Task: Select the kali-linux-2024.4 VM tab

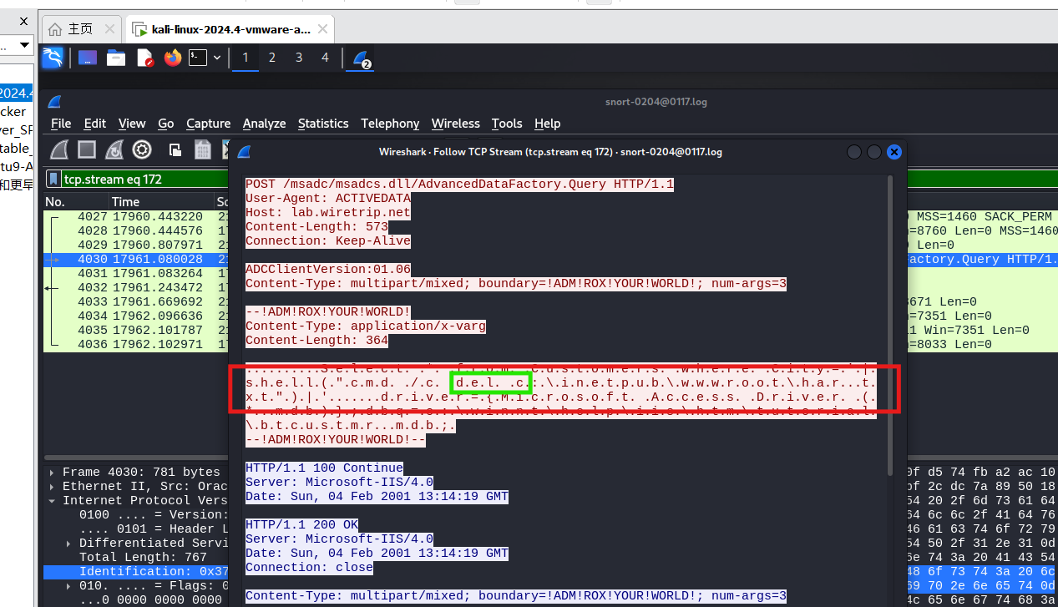Action: click(x=230, y=30)
